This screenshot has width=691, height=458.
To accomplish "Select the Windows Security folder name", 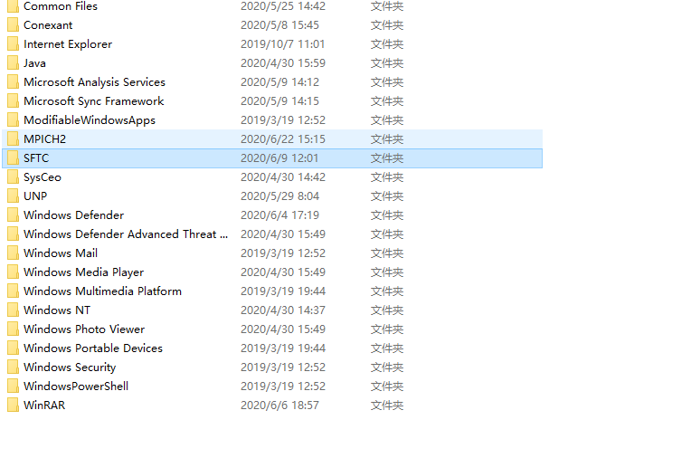I will pos(70,367).
